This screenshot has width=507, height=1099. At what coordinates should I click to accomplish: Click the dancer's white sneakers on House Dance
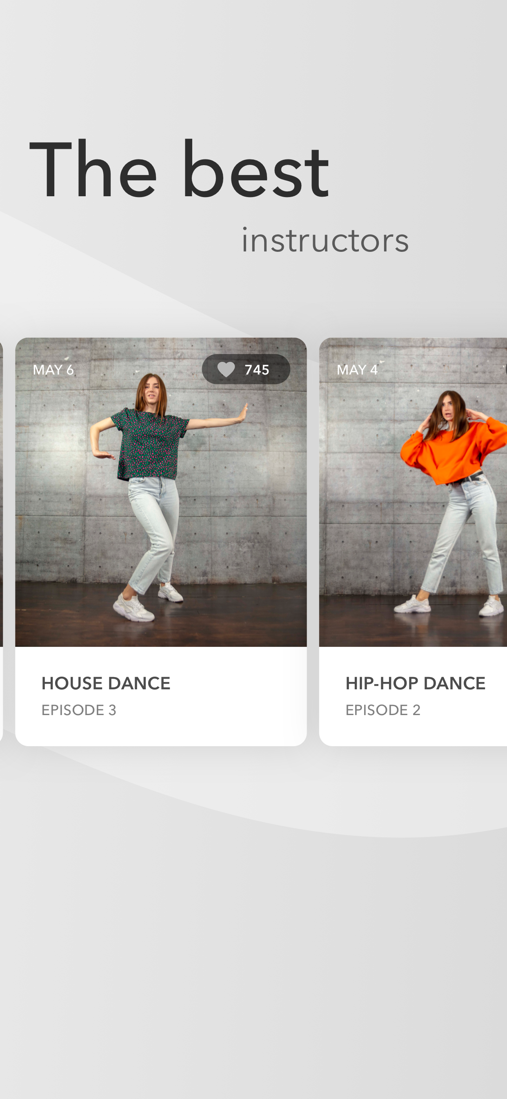[148, 601]
